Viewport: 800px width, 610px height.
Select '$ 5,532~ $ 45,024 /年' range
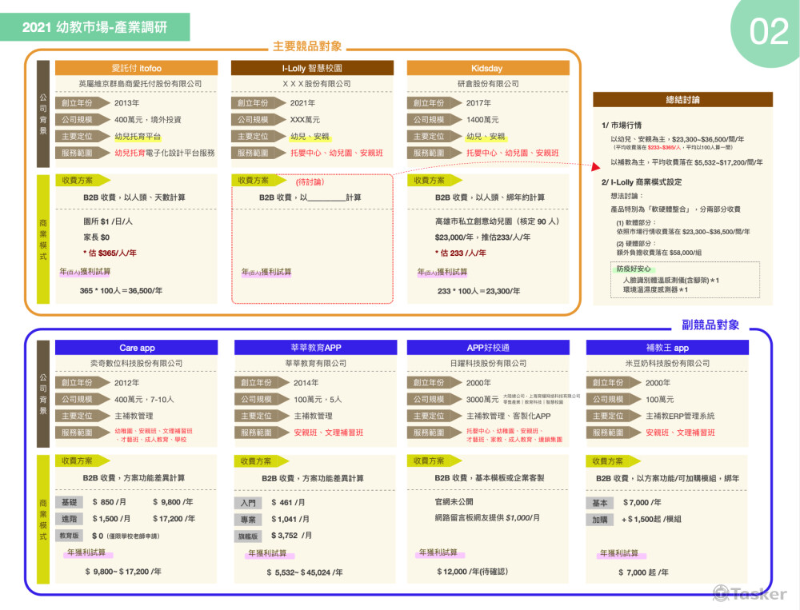[305, 572]
